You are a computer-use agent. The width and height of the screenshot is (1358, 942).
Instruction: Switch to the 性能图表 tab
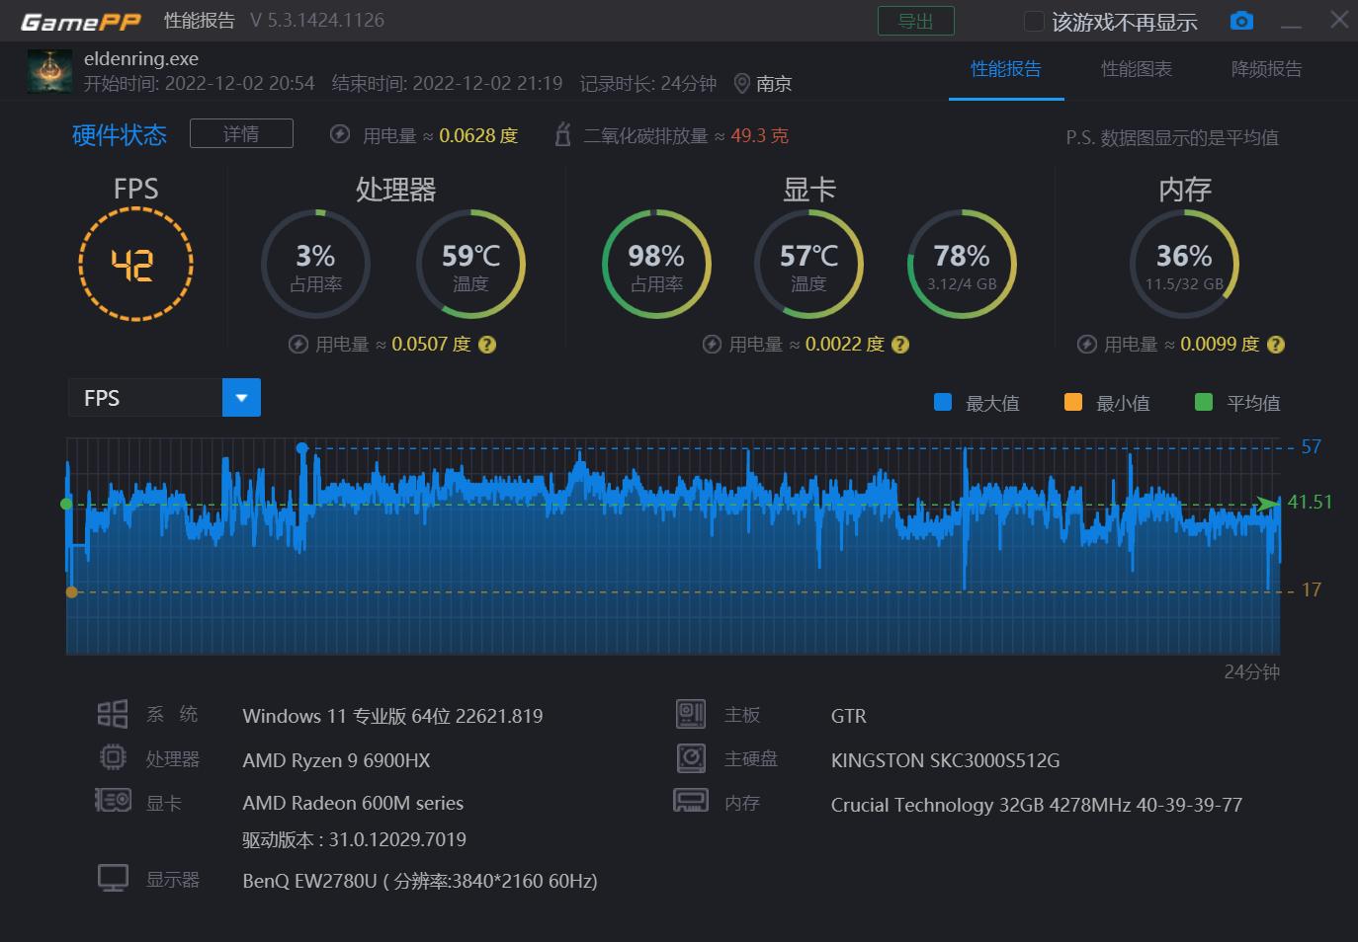coord(1137,69)
